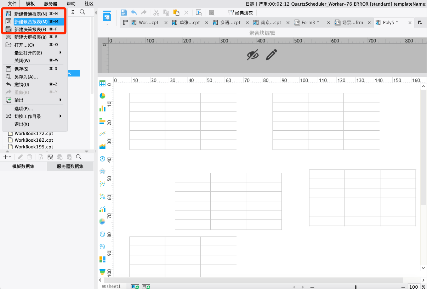Select the pie chart icon in the sidebar
The width and height of the screenshot is (427, 289).
(102, 96)
